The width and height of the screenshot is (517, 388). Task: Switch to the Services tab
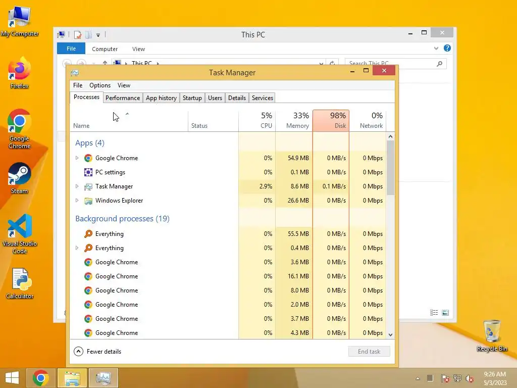coord(263,98)
